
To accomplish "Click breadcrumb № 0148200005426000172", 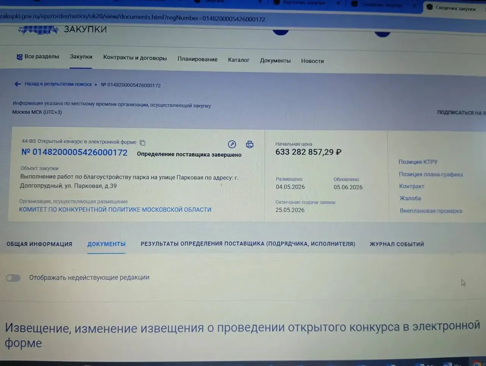I will point(131,85).
